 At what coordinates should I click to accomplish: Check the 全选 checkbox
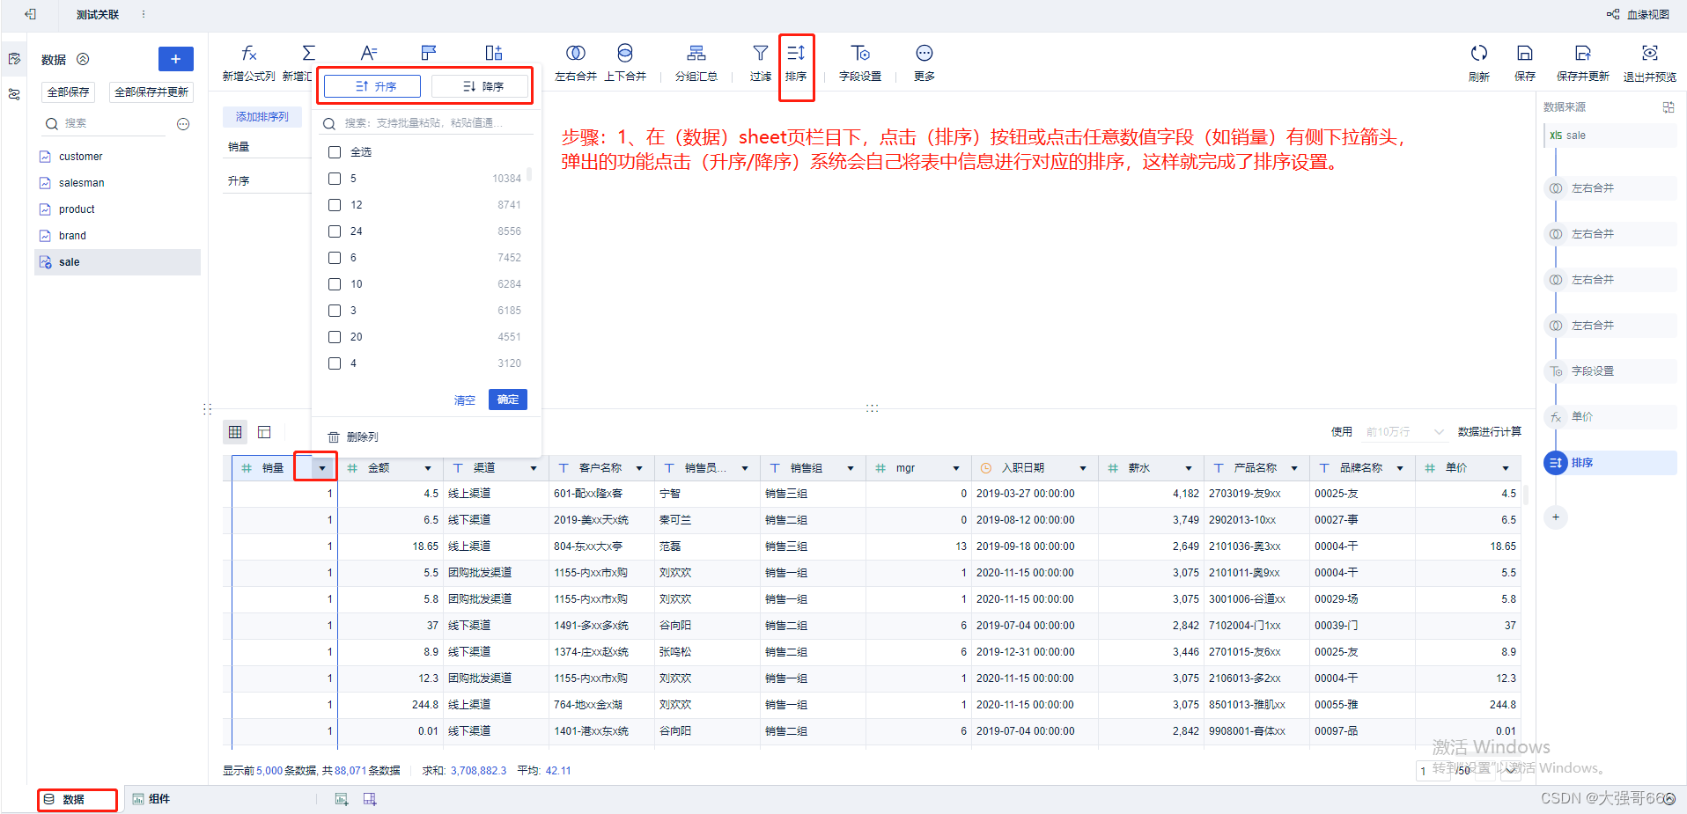(335, 152)
